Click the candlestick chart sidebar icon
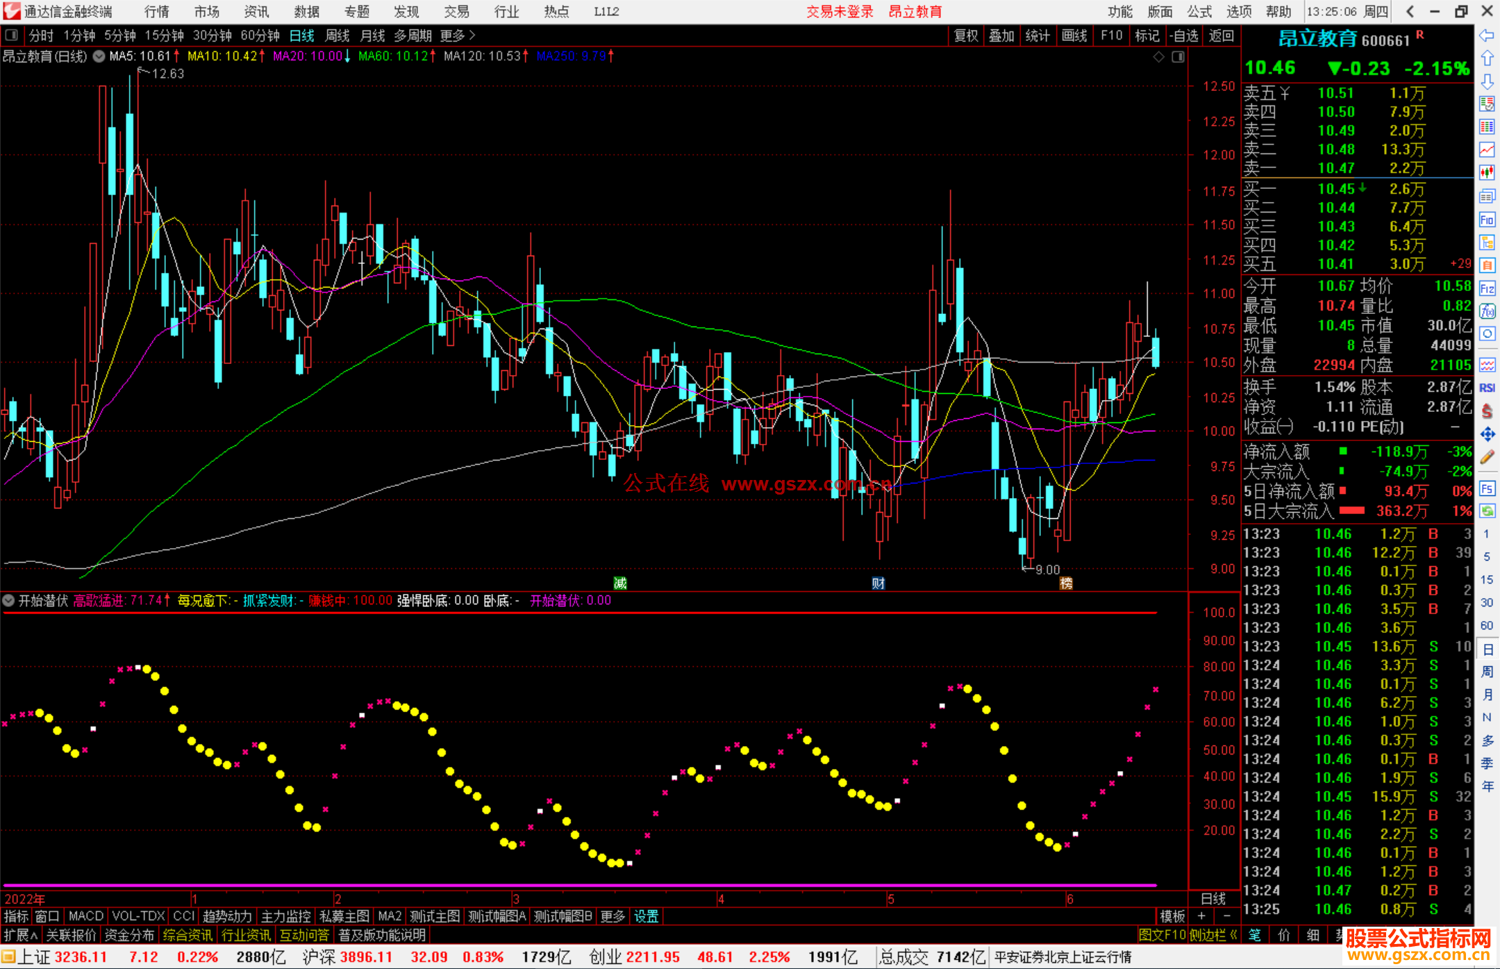 coord(1487,172)
